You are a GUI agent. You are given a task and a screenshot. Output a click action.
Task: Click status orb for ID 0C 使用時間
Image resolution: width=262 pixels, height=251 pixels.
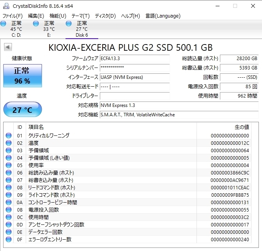[x=9, y=217]
